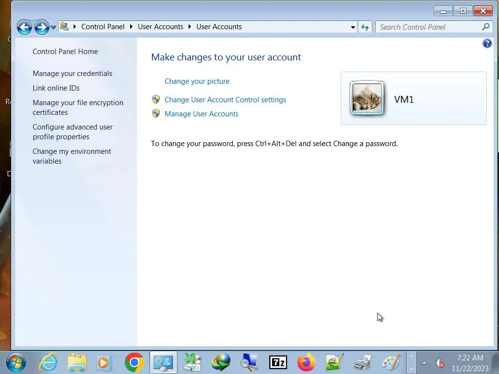This screenshot has height=374, width=499.
Task: Open Manage your credentials
Action: point(72,74)
